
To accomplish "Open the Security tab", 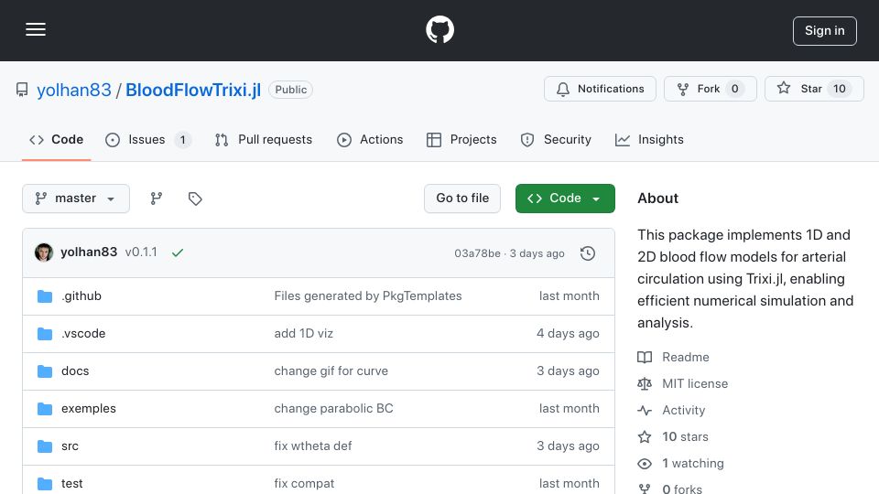I will [556, 139].
